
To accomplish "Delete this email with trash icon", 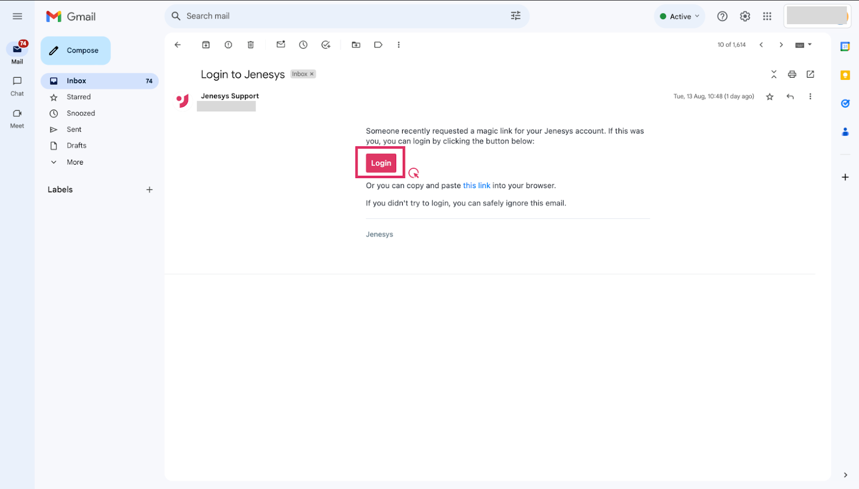I will pyautogui.click(x=250, y=45).
